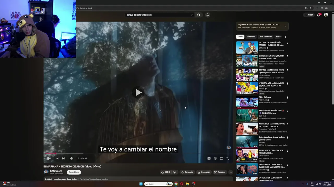
Task: Select the Música filter chip
Action: click(278, 37)
